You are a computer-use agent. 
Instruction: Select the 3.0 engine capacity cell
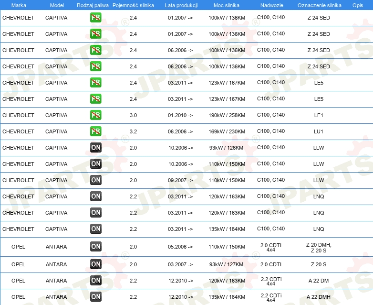(x=133, y=115)
